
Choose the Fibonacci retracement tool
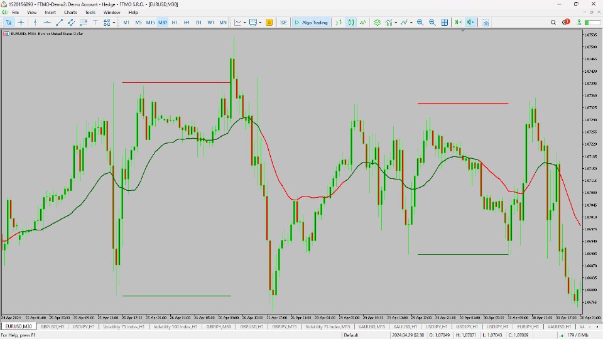coord(83,23)
